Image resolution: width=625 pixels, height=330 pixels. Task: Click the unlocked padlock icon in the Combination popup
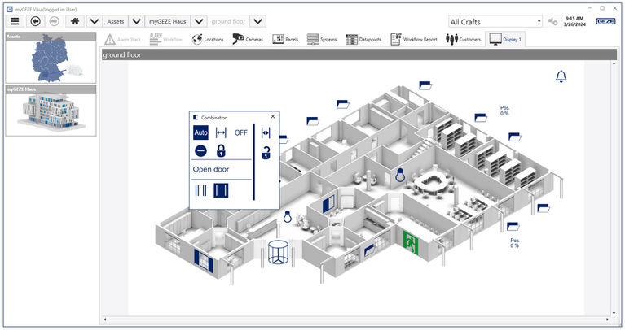coord(266,152)
